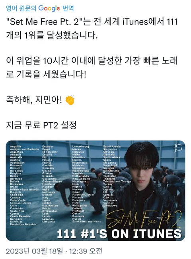Click Saint Kitts and Nevis entry

pos(86,222)
